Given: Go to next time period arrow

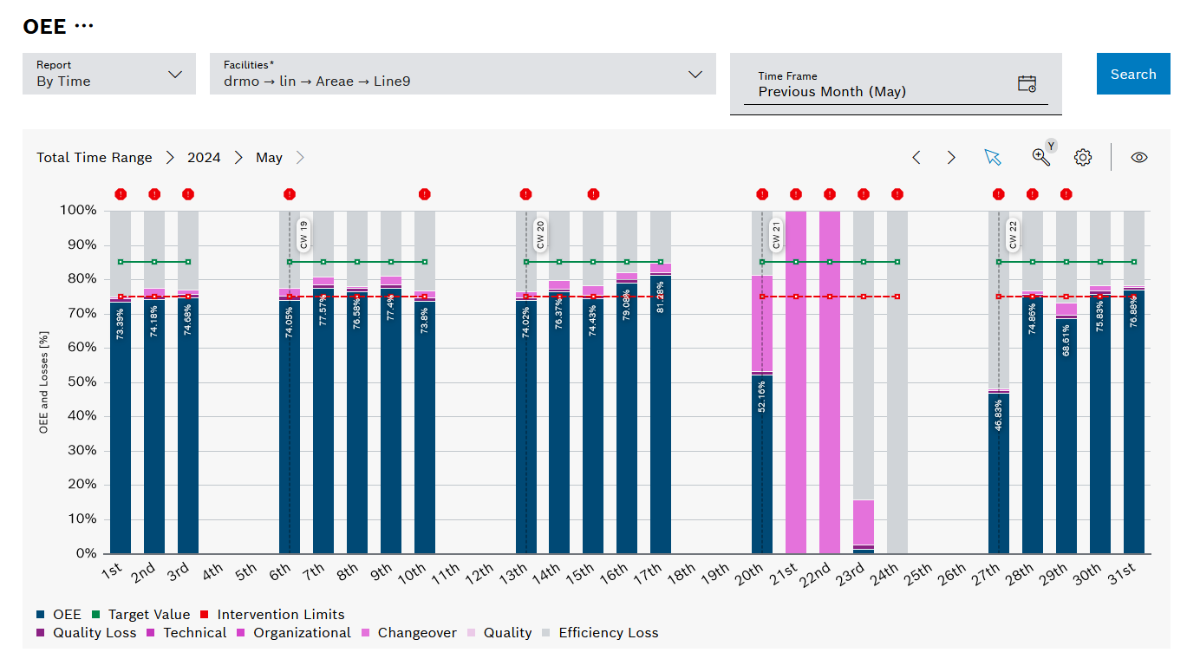Looking at the screenshot, I should [x=951, y=158].
